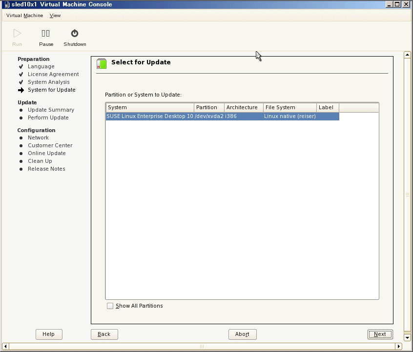This screenshot has height=352, width=413.
Task: Sort by the System column header
Action: [150, 108]
